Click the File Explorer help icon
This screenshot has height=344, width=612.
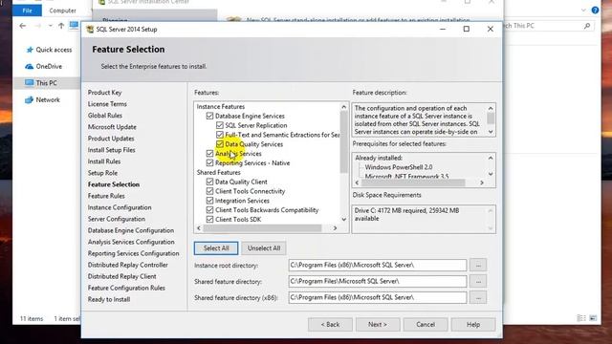coord(595,11)
